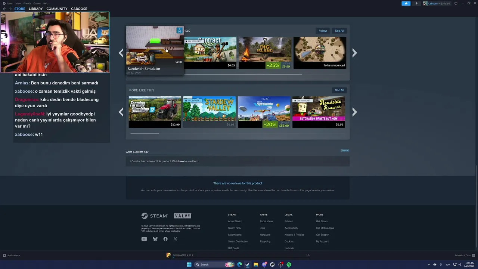Screen dimensions: 478x269
Task: Open the Dig Island game thumbnail
Action: click(264, 53)
